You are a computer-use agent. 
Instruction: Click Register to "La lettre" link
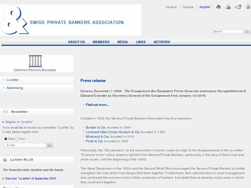pyautogui.click(x=19, y=122)
